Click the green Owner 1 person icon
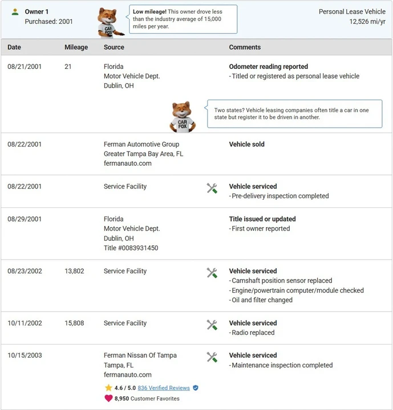 click(x=15, y=12)
